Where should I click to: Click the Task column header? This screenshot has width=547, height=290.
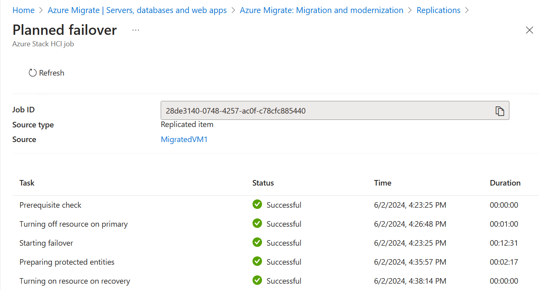(x=27, y=183)
